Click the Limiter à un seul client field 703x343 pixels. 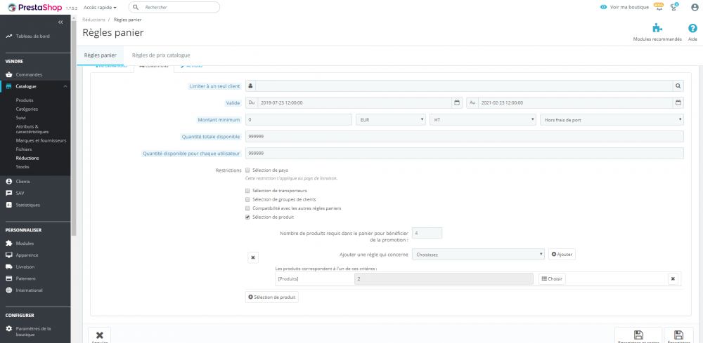[x=464, y=86]
